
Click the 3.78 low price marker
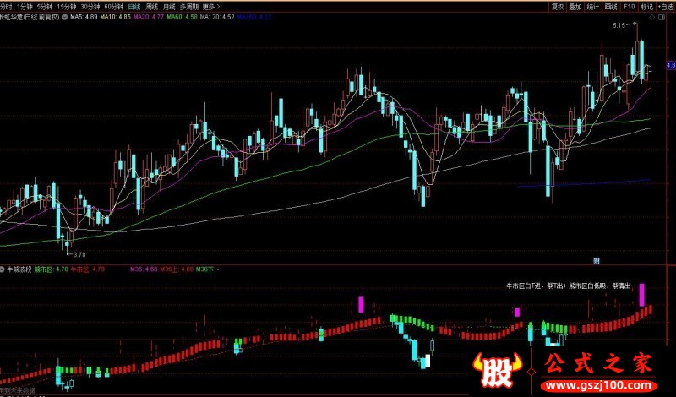79,254
